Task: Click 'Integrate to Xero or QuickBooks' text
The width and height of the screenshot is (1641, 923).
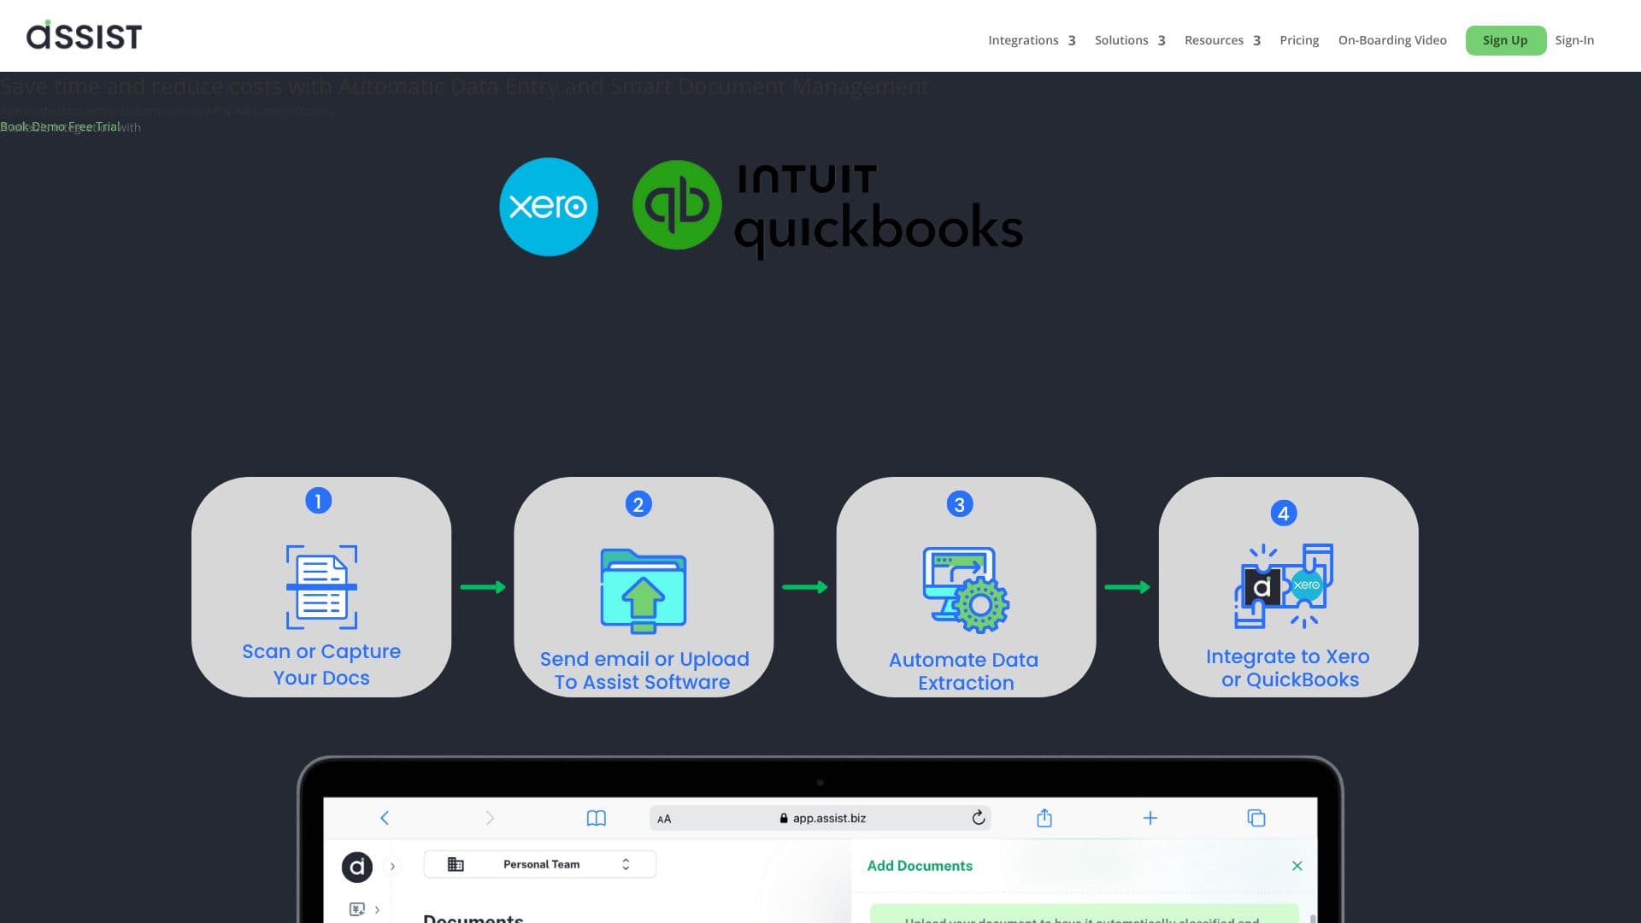Action: [1288, 667]
